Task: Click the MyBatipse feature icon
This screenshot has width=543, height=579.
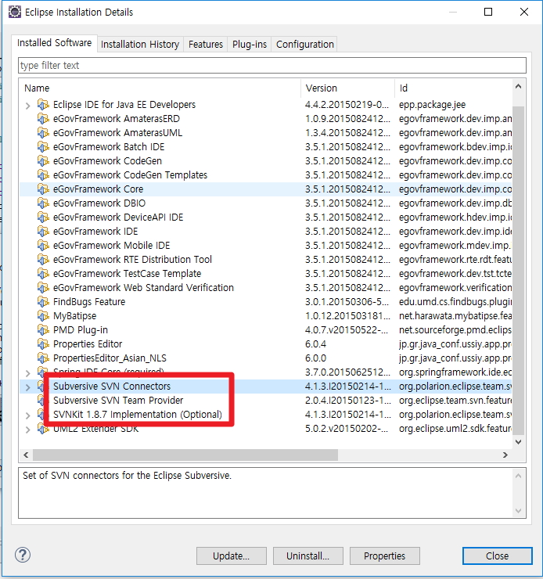Action: [x=43, y=316]
